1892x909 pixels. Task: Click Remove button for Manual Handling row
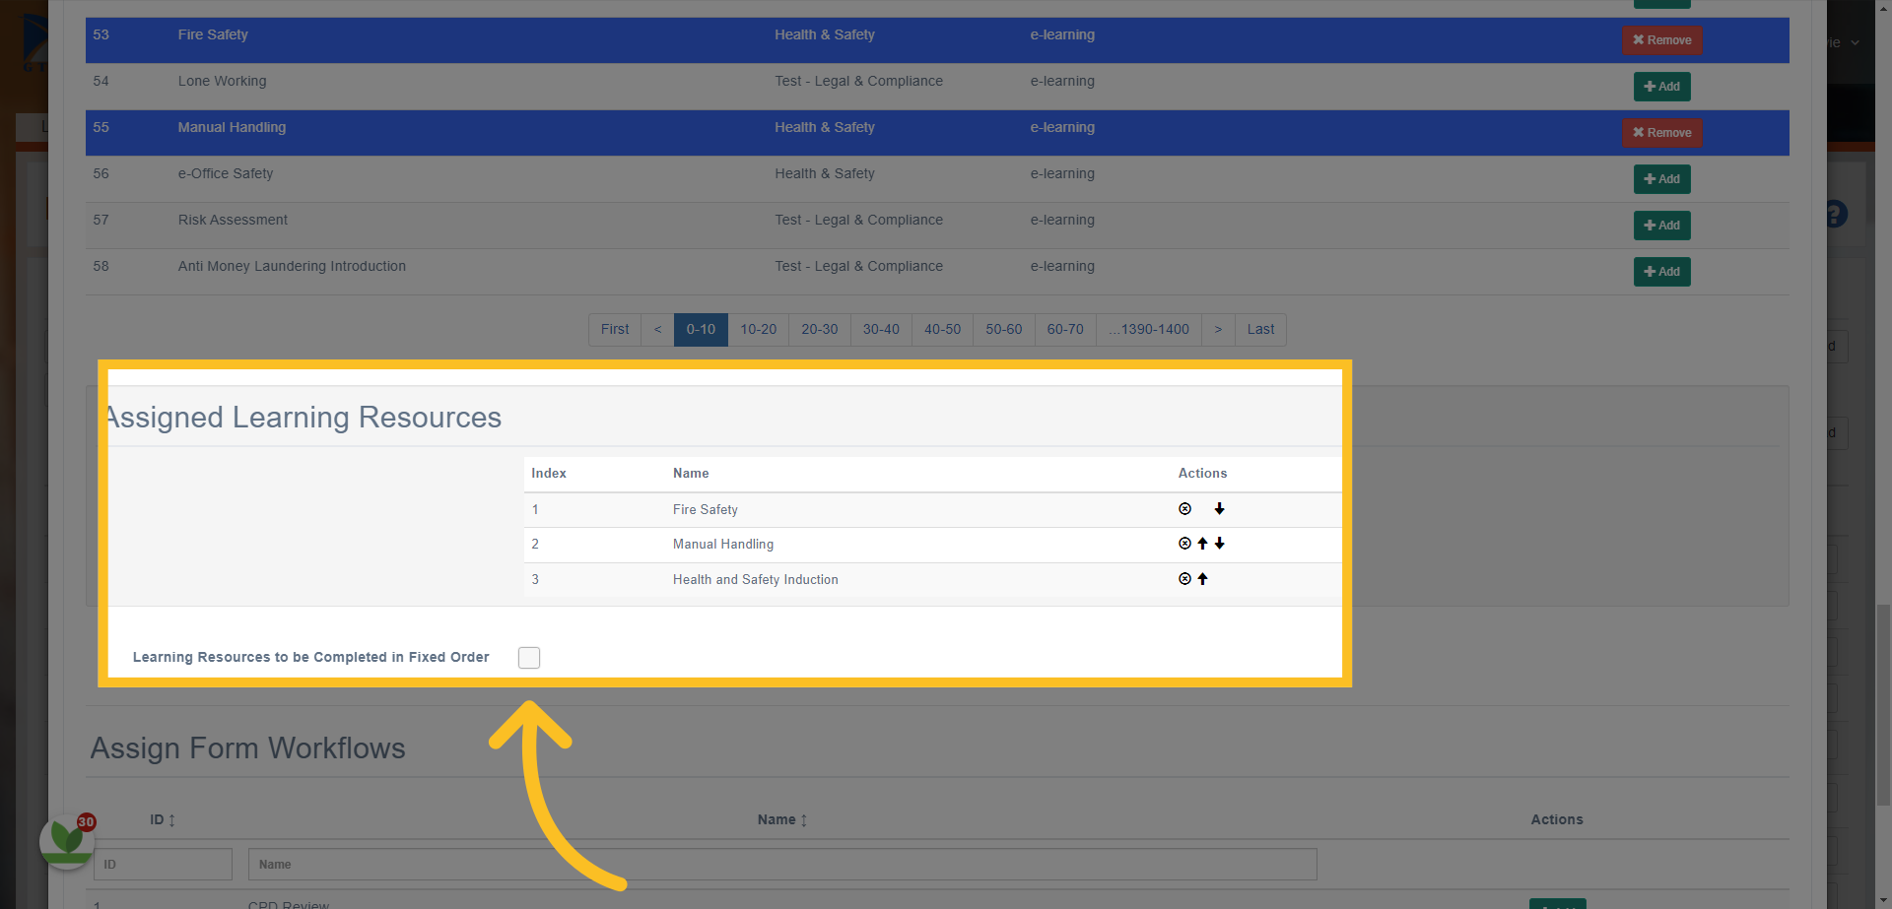pos(1661,133)
